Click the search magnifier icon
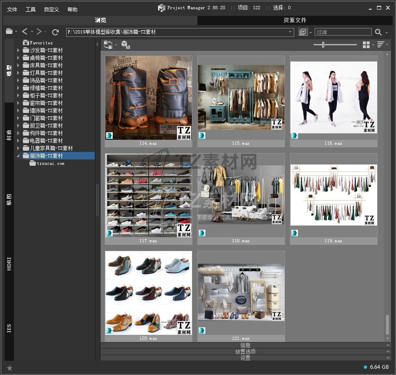 coord(378,32)
